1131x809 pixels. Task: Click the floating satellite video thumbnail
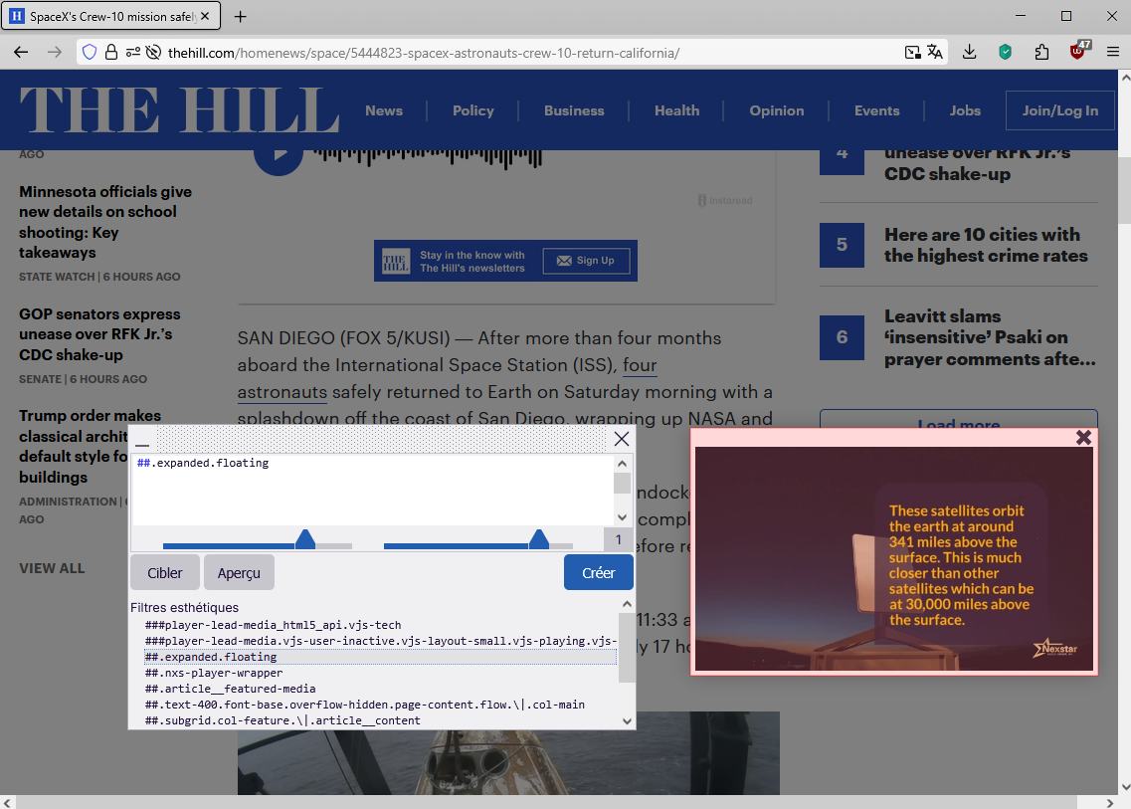893,558
